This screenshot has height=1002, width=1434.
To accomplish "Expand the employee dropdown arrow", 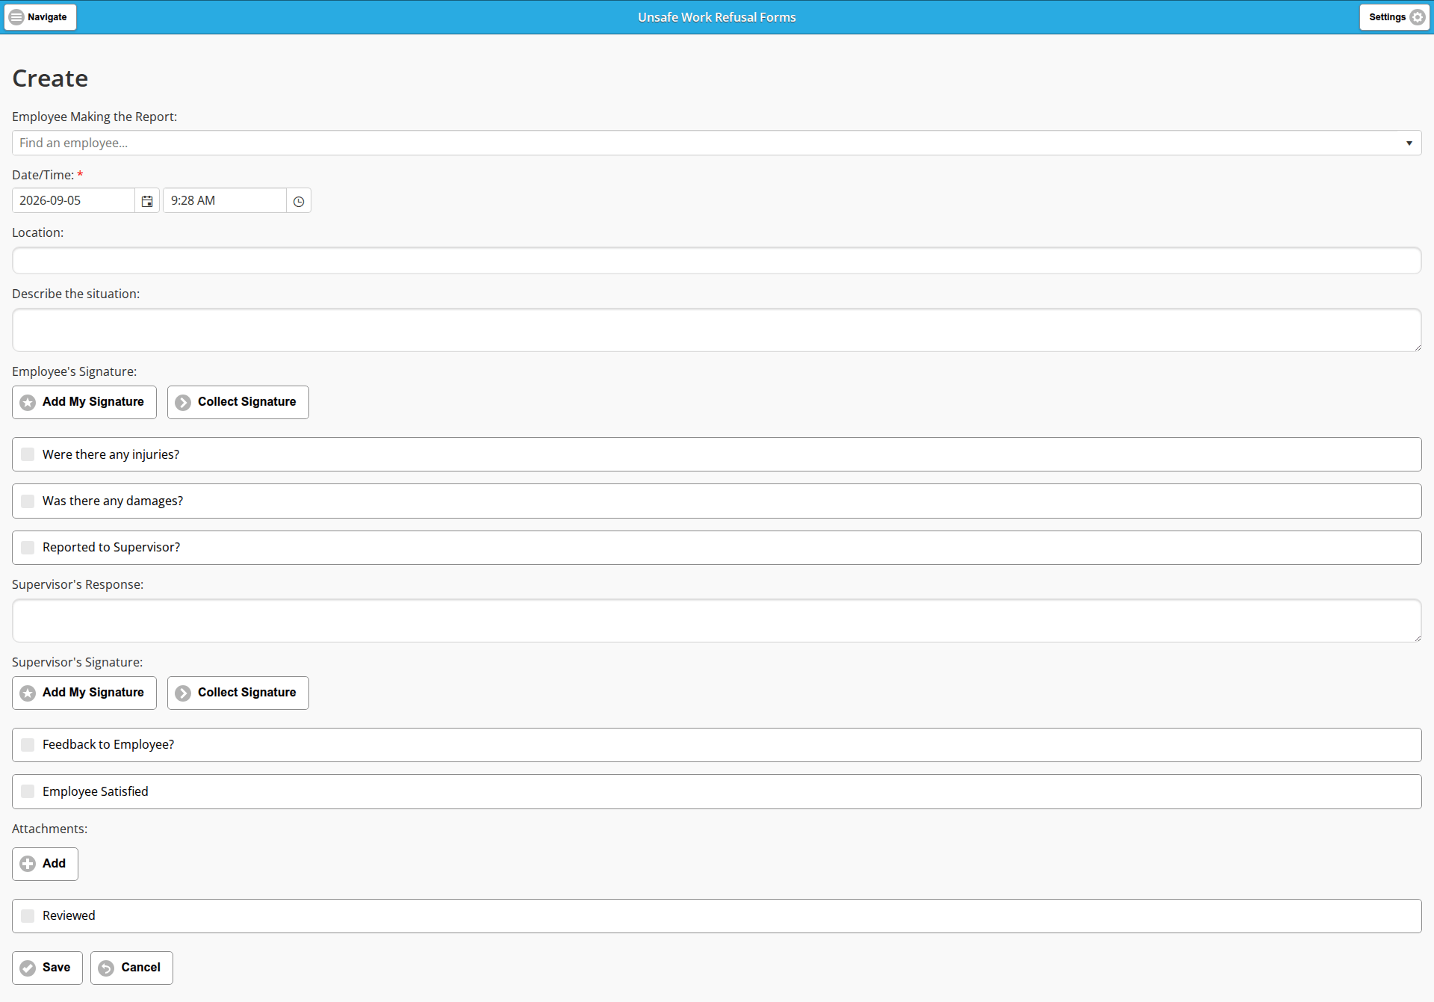I will click(x=1409, y=143).
